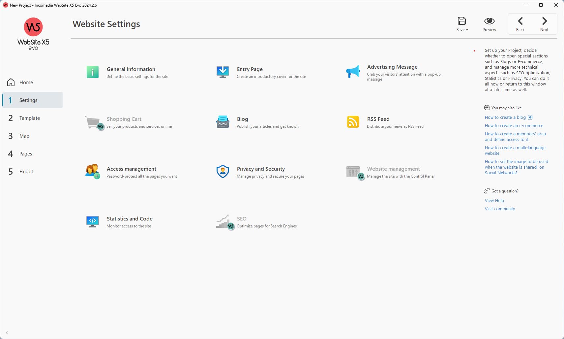
Task: Click the Next arrow button
Action: [545, 24]
